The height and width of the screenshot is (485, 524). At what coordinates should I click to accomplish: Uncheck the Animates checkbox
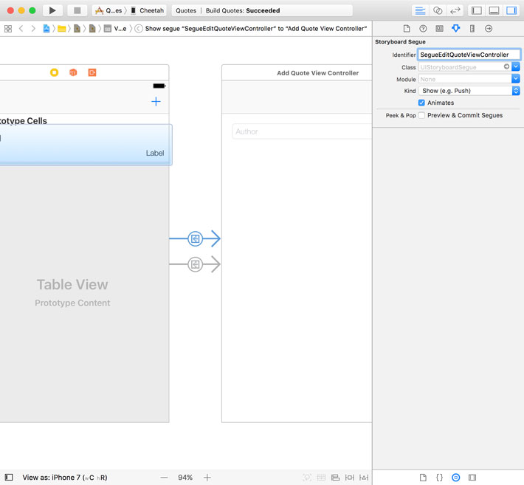421,103
